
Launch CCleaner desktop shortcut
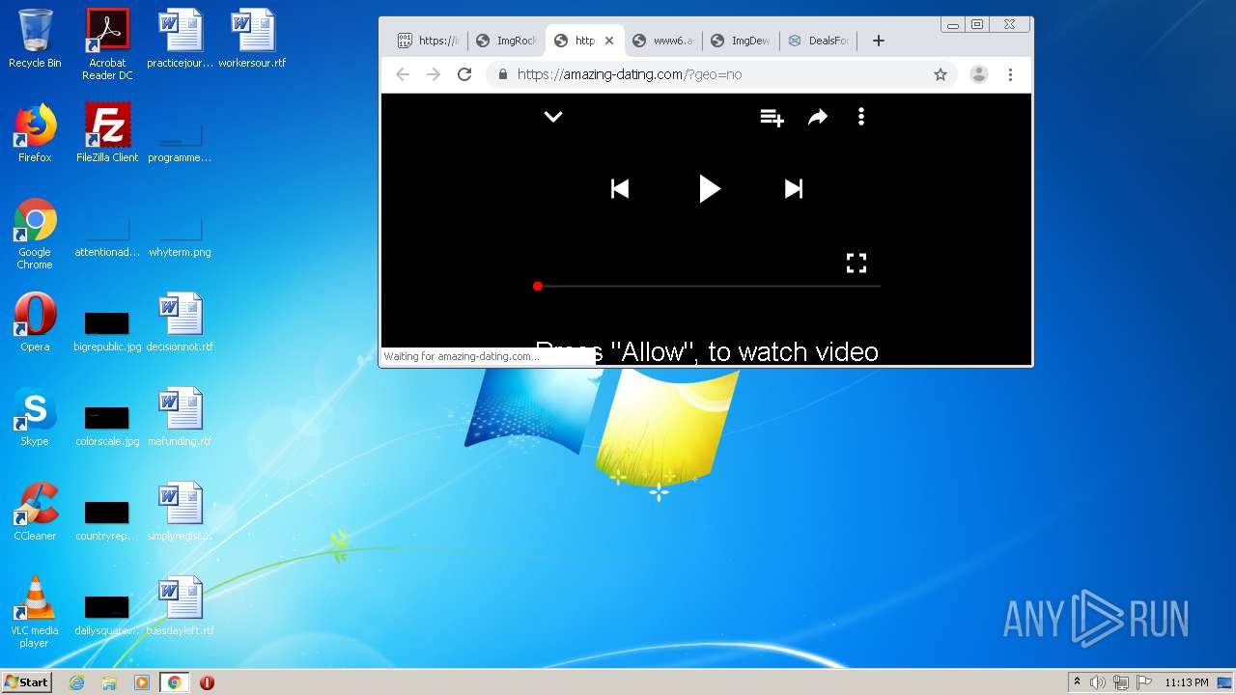35,512
